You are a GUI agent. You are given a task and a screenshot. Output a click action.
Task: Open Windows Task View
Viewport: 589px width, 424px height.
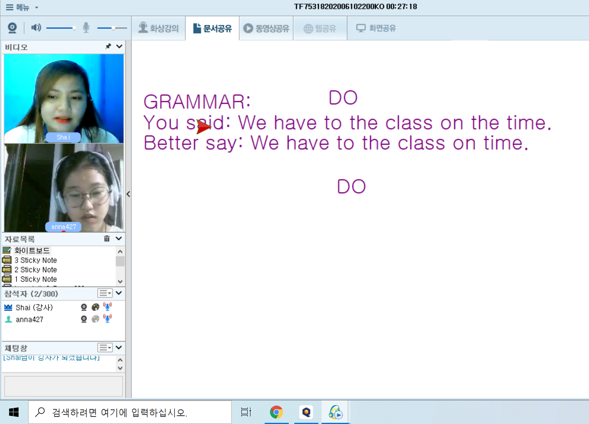(x=246, y=413)
